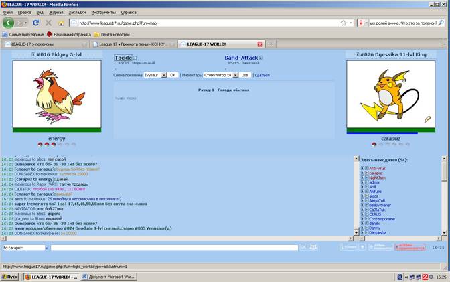Open Журнал menu

tap(56, 12)
